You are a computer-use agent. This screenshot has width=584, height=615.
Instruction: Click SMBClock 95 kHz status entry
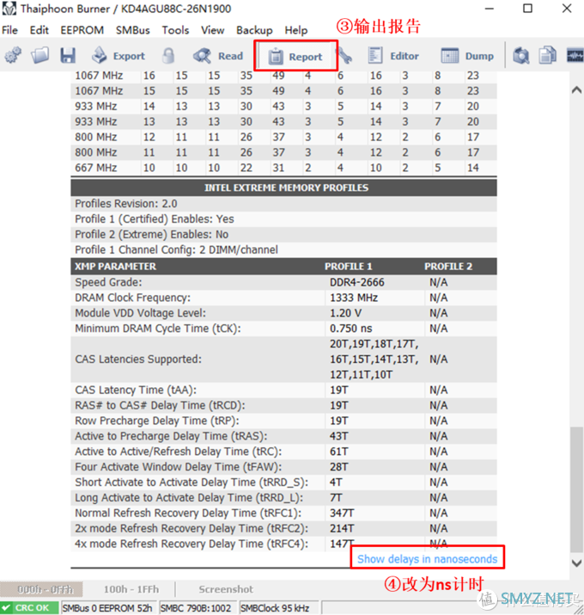(x=278, y=607)
